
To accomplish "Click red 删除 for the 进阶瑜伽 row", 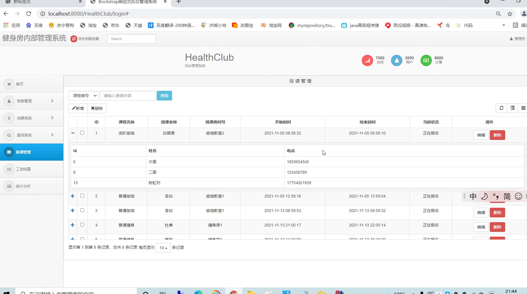I will [497, 135].
